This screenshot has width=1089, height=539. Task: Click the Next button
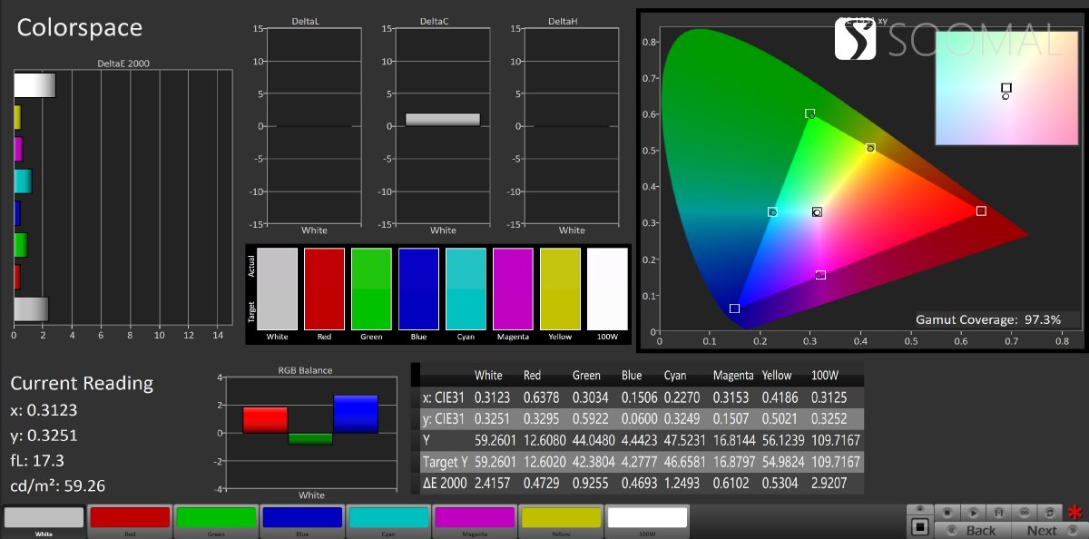point(1042,530)
